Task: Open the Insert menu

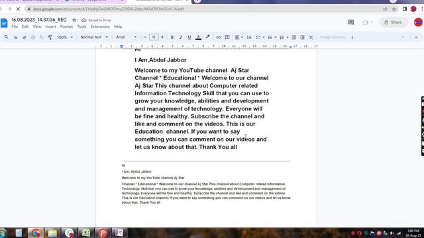Action: pos(50,26)
